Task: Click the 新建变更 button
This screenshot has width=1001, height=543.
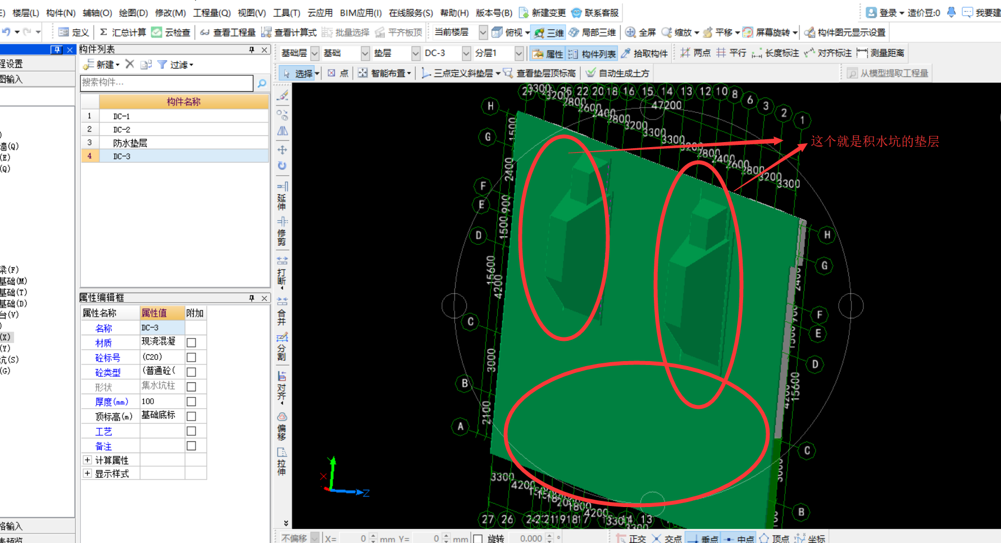Action: (x=542, y=12)
